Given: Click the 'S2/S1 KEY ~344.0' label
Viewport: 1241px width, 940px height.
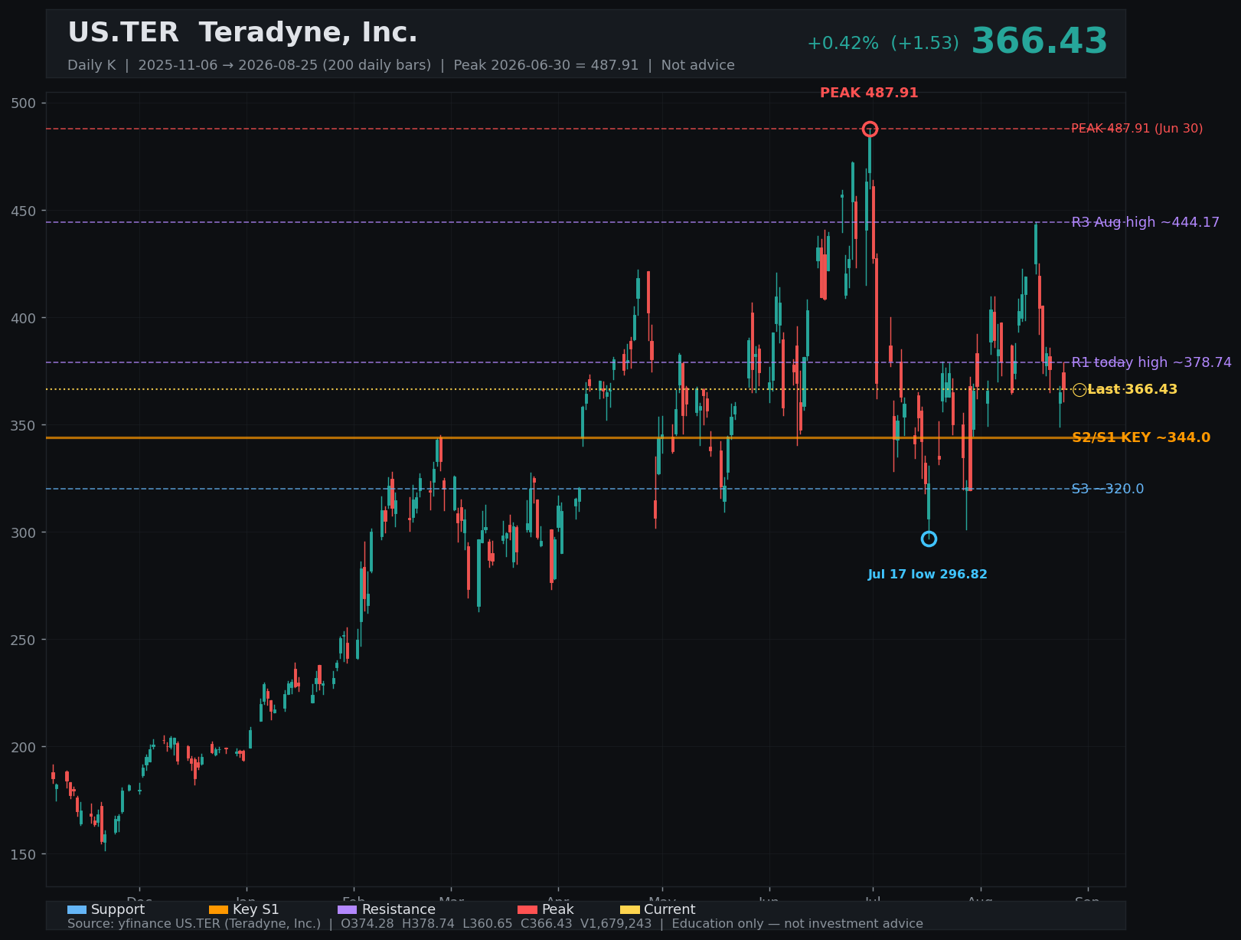Looking at the screenshot, I should 1141,437.
